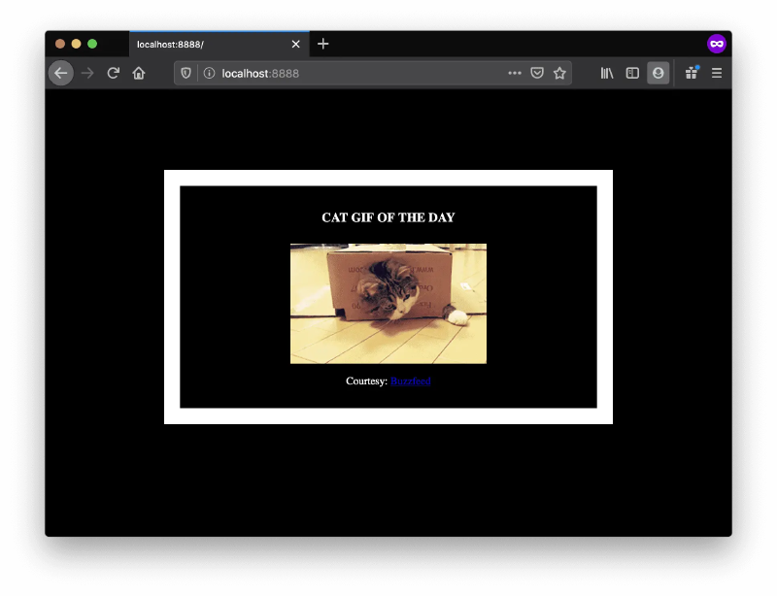This screenshot has width=777, height=596.
Task: Open a new tab
Action: point(323,44)
